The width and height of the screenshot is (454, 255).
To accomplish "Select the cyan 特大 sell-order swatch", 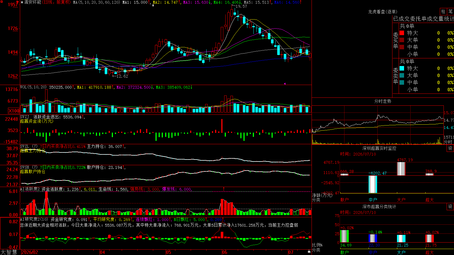I will [402, 68].
